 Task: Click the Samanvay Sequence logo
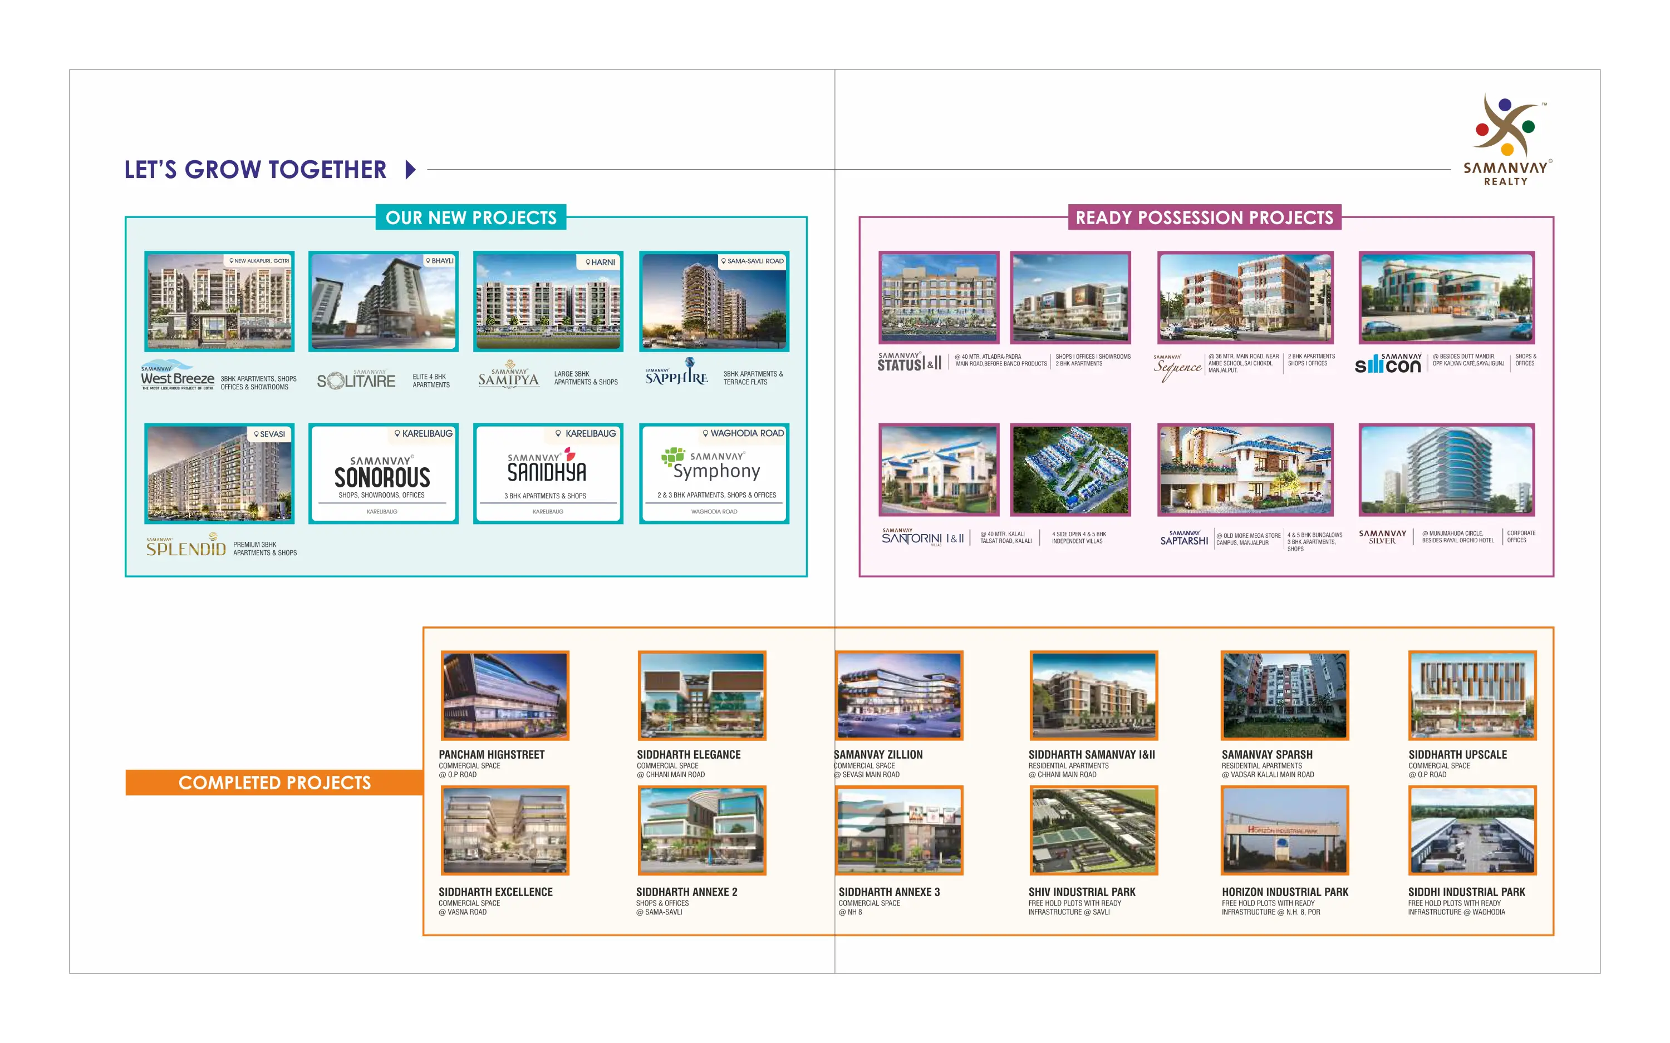[1177, 367]
